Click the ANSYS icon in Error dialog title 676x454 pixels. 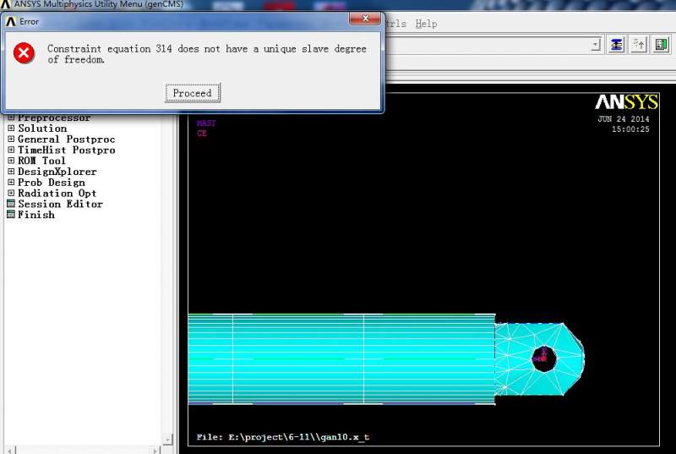tap(11, 21)
